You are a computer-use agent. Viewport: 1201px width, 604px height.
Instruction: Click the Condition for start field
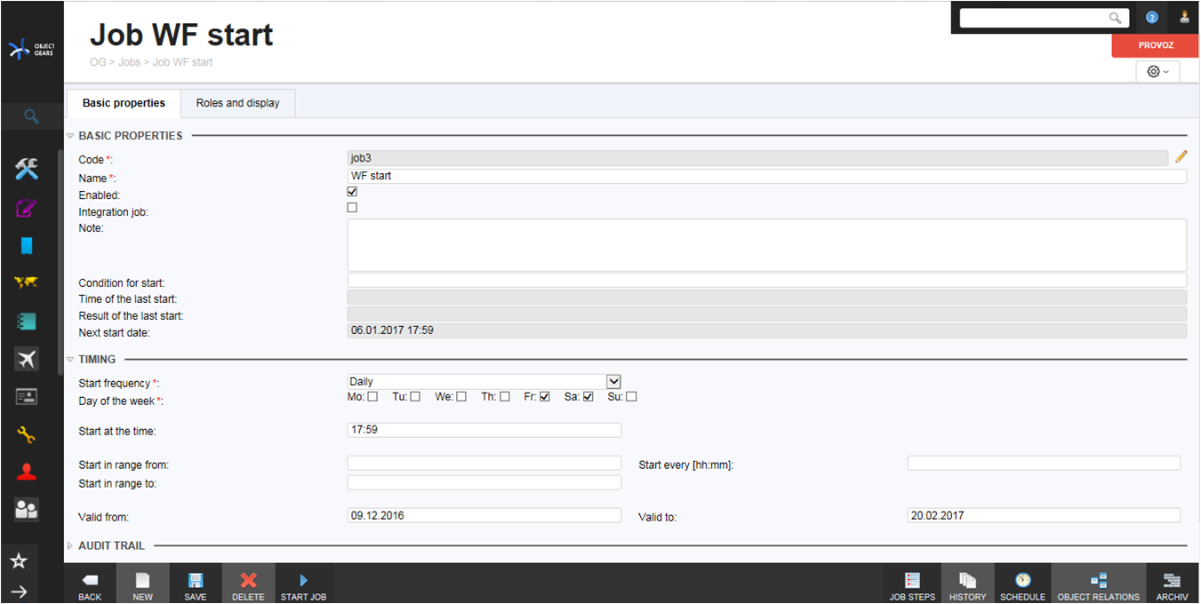(766, 281)
